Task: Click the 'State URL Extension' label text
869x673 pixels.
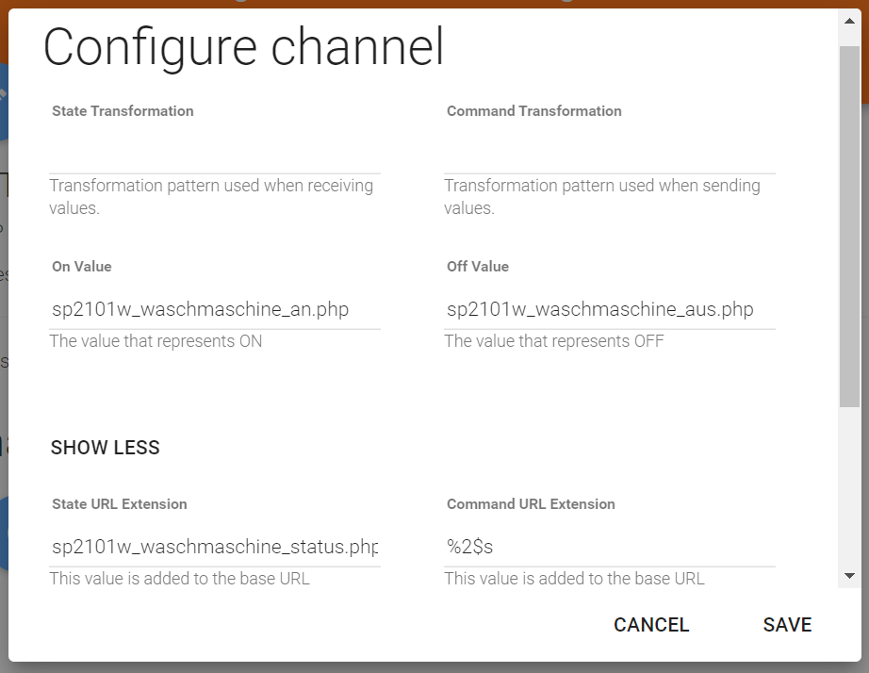Action: (120, 504)
